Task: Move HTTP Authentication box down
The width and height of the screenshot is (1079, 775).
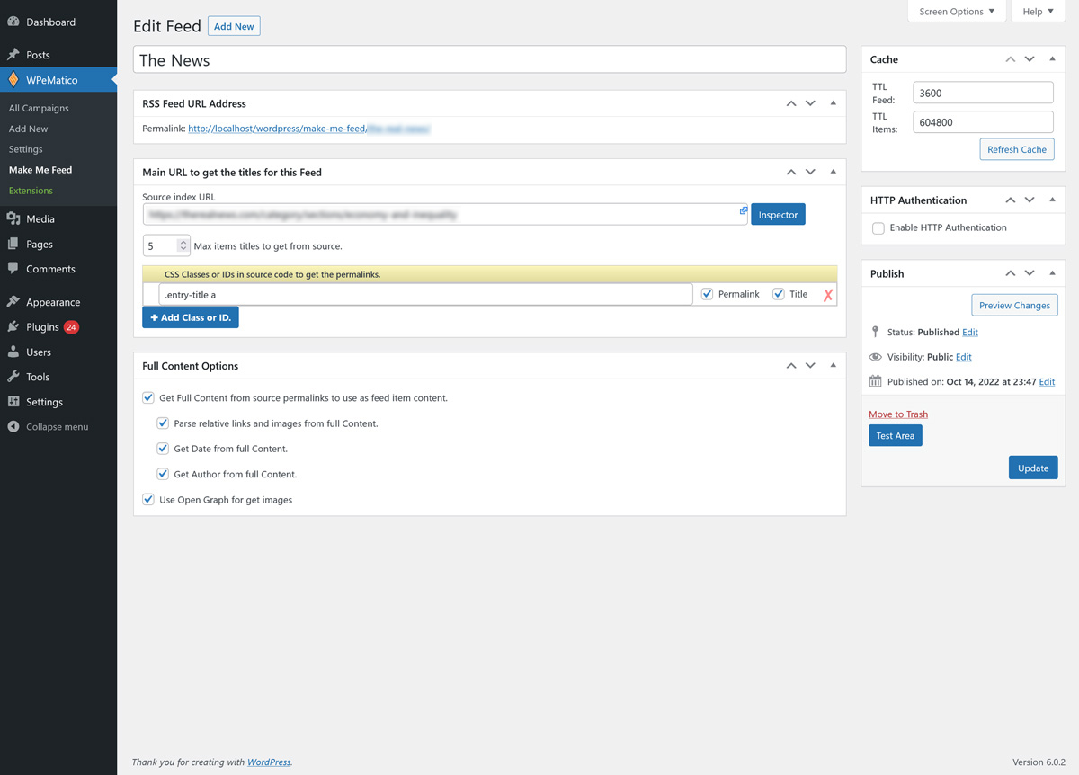Action: (x=1030, y=200)
